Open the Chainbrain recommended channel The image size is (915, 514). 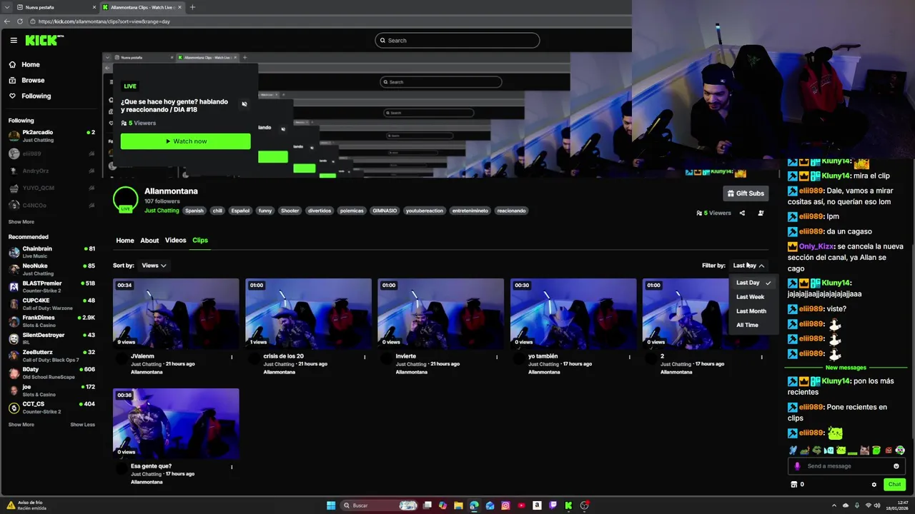point(51,252)
